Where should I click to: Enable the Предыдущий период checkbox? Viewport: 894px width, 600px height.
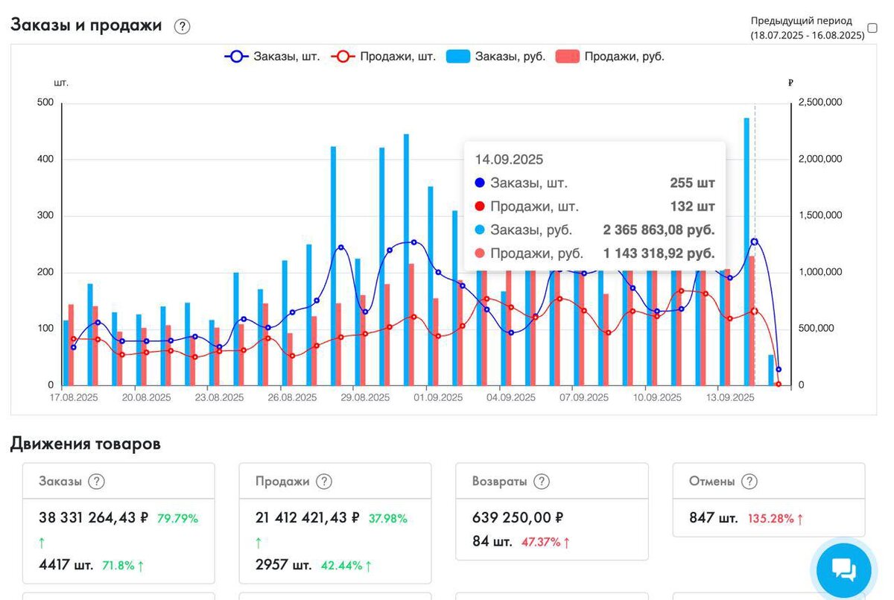click(872, 28)
